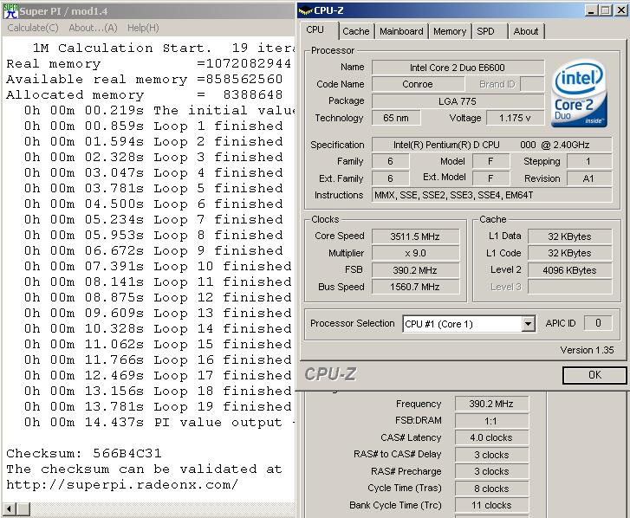Click the FSB value '390.2 MHz' in Clocks
Viewport: 630px width, 518px height.
click(x=415, y=270)
